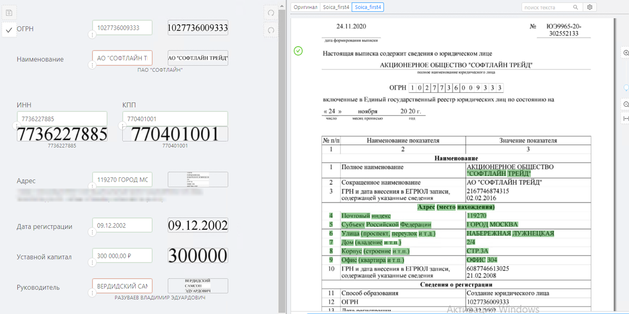Click the checkmark confirm icon beside ОГРН
The image size is (629, 314).
click(9, 30)
